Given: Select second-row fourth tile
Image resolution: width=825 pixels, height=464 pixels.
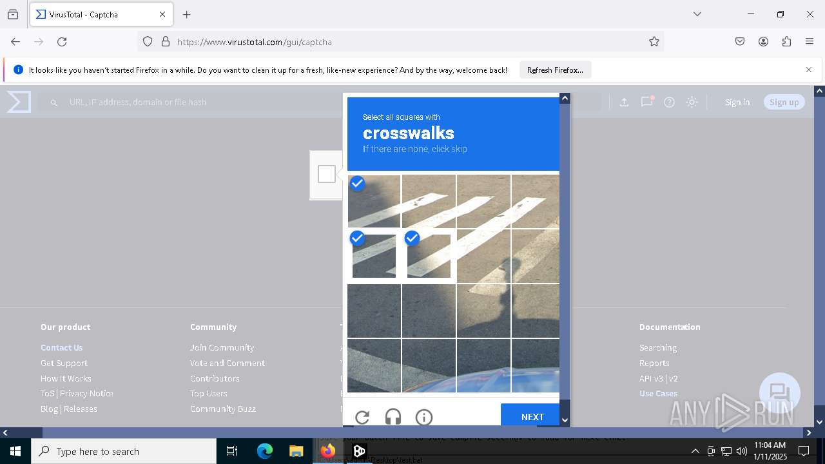Looking at the screenshot, I should click(536, 256).
